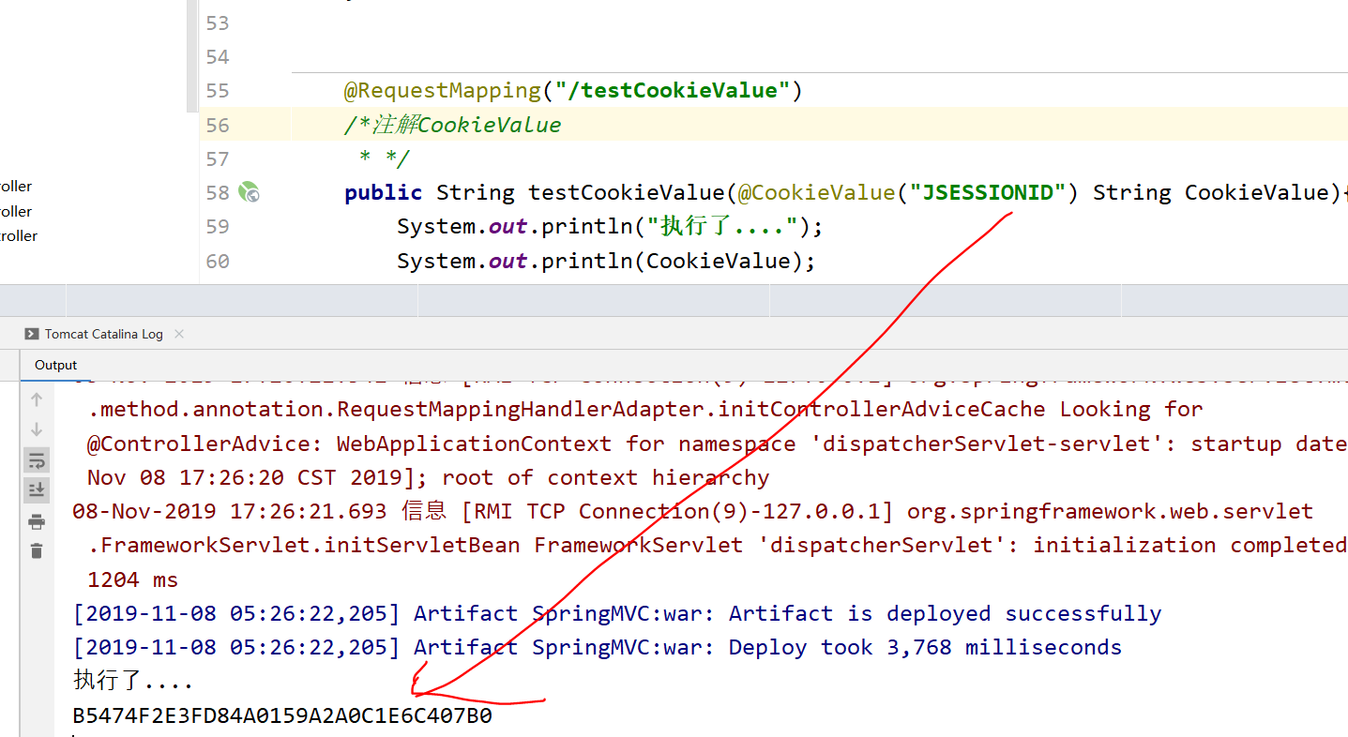This screenshot has height=737, width=1348.
Task: Click the public keyword on line 58
Action: 384,192
